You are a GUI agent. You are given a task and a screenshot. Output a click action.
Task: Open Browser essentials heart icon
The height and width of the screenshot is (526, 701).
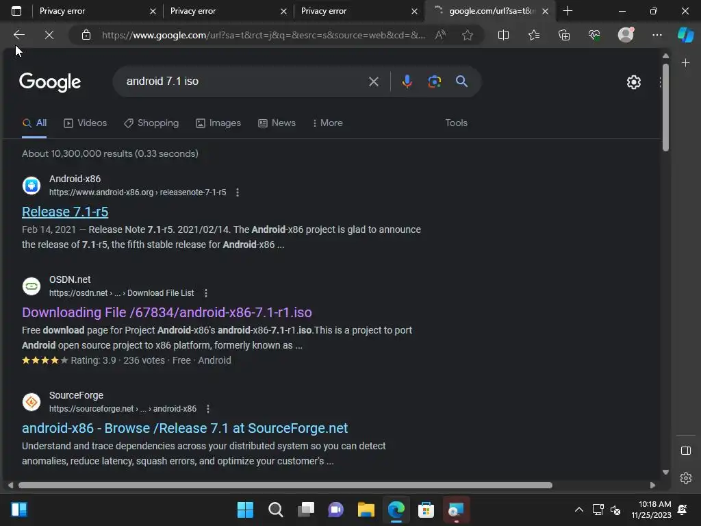(594, 35)
